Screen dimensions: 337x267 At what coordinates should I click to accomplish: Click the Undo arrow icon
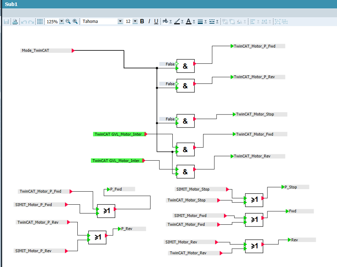(24, 22)
